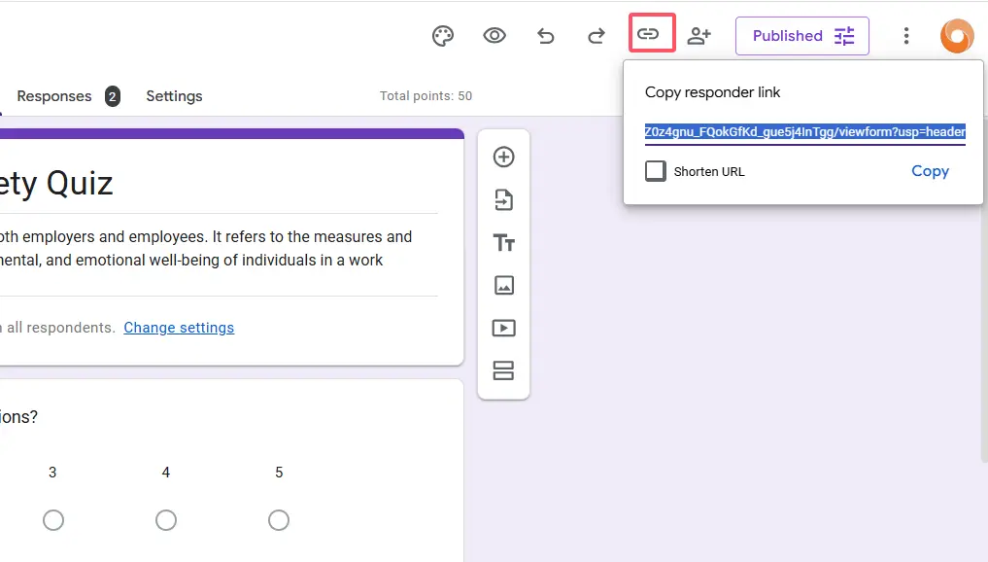
Task: Select rating option 5
Action: click(x=279, y=520)
